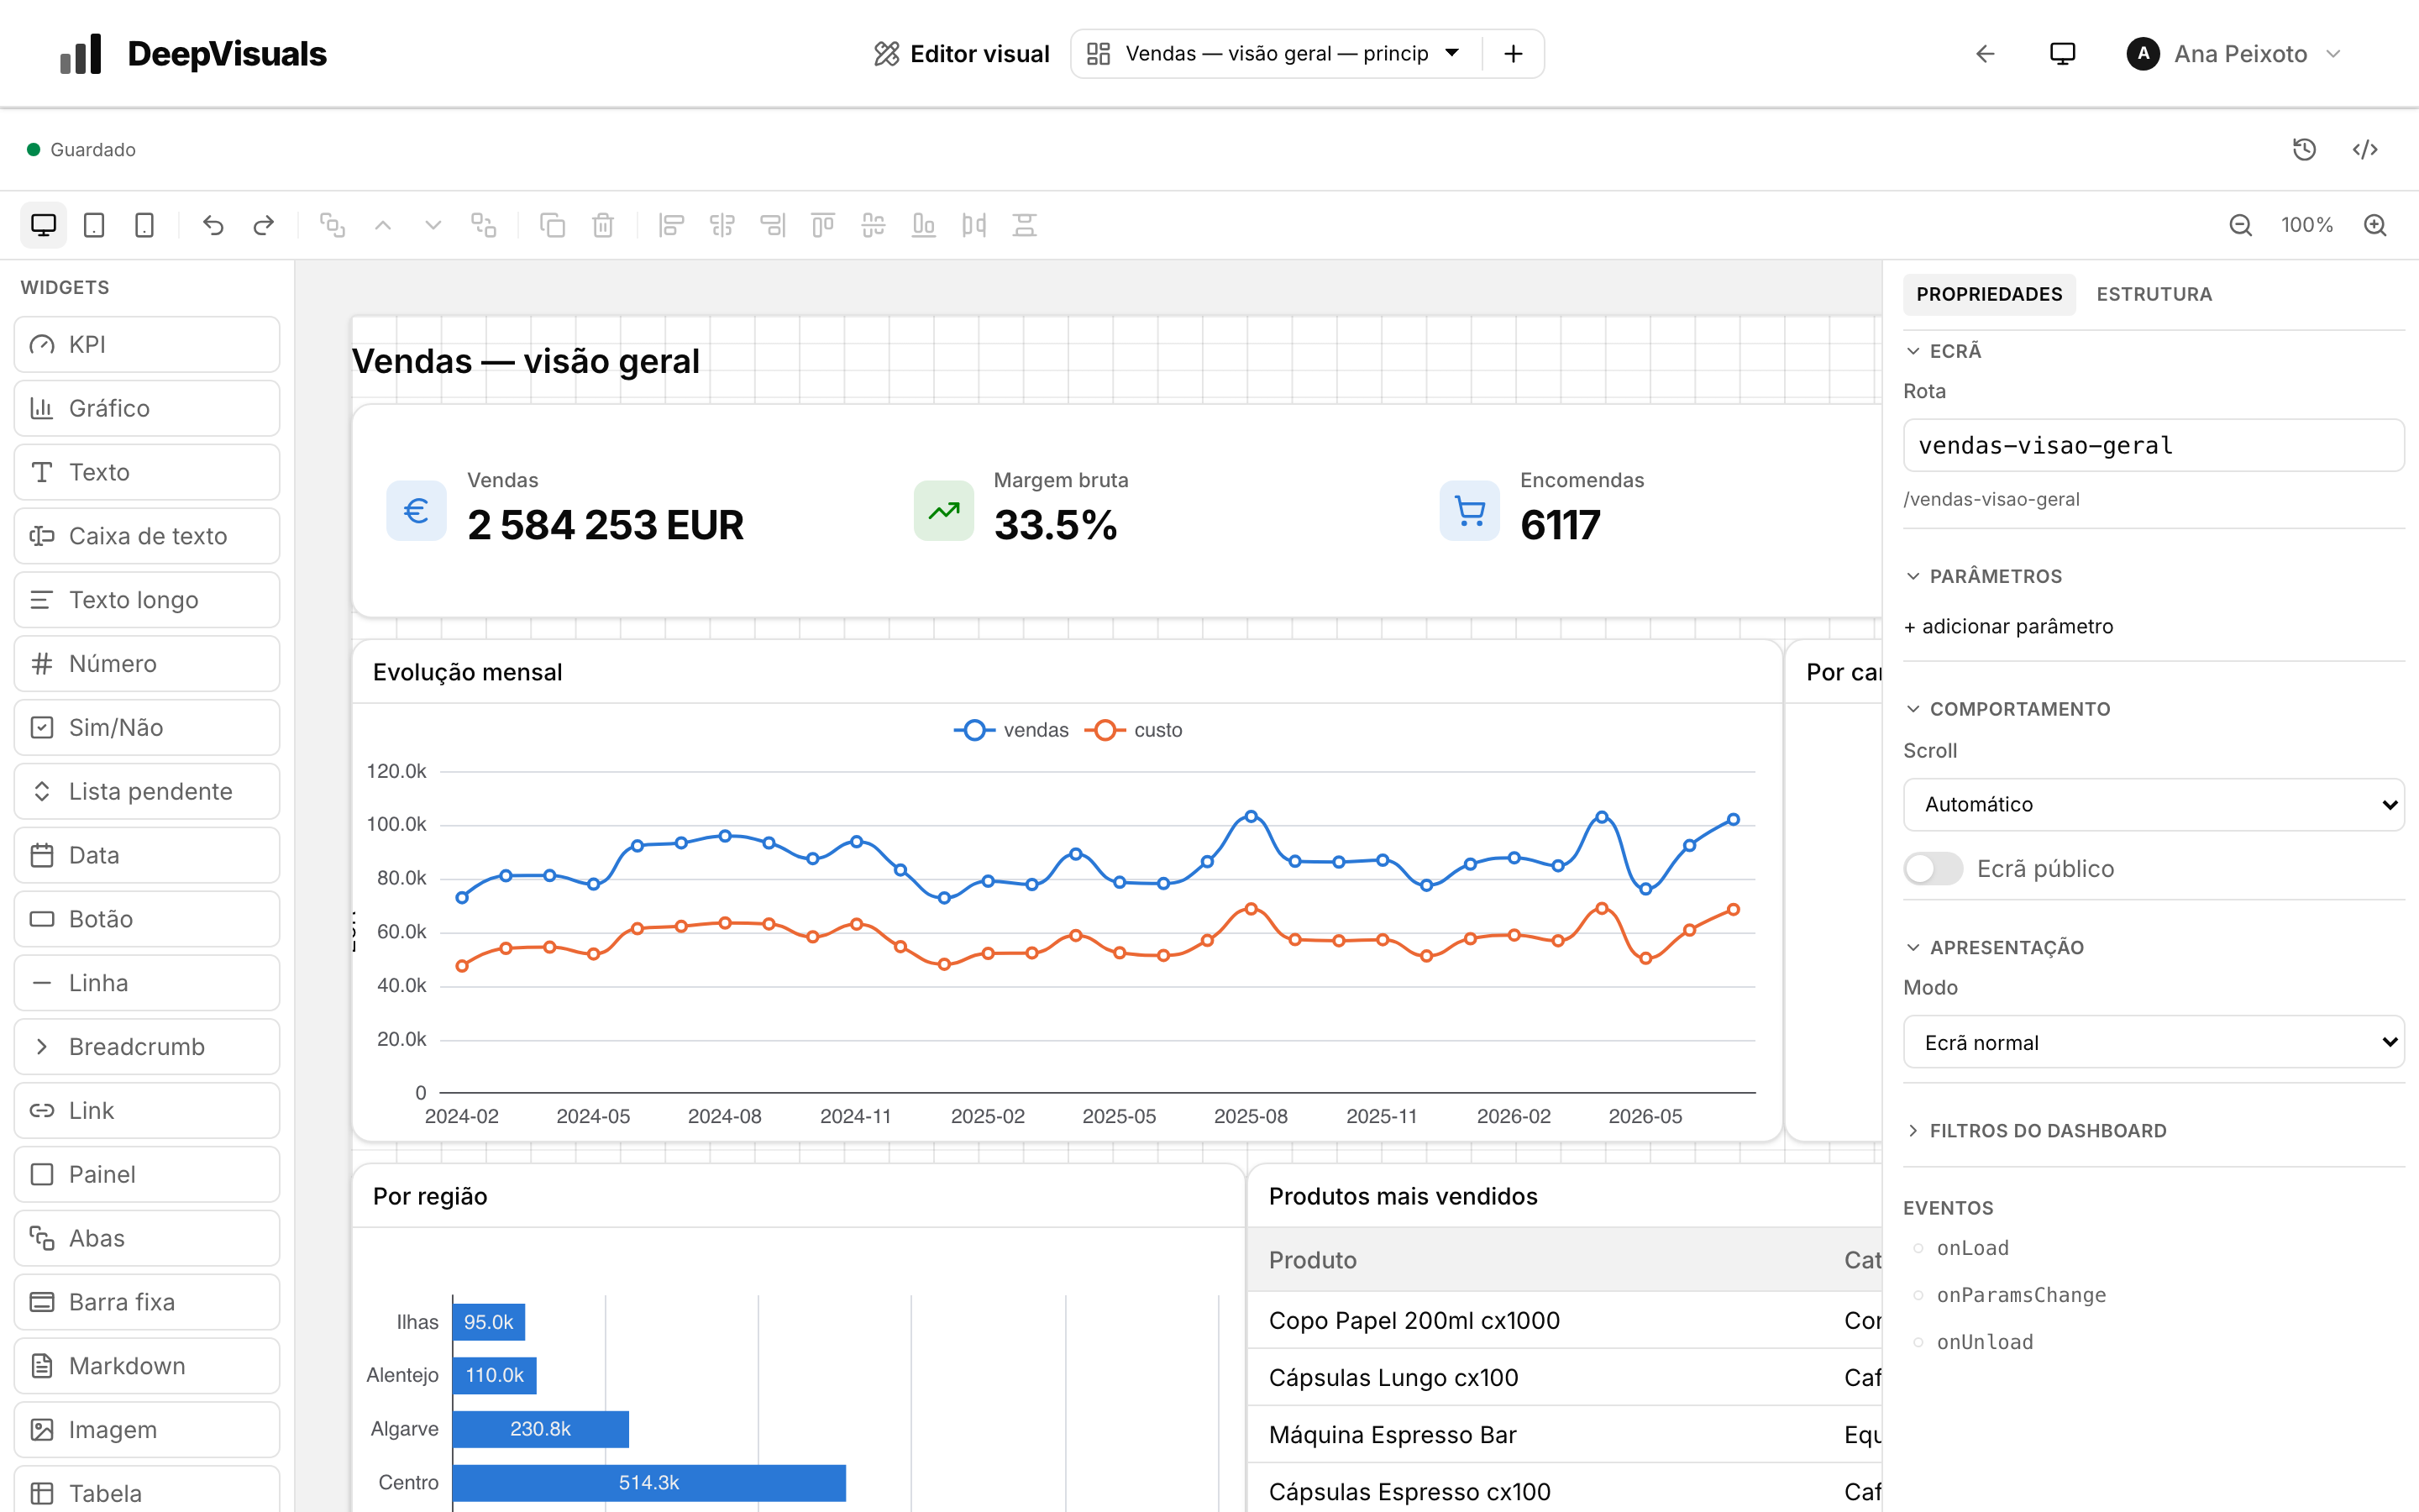Toggle custo series in chart legend

[x=1134, y=730]
